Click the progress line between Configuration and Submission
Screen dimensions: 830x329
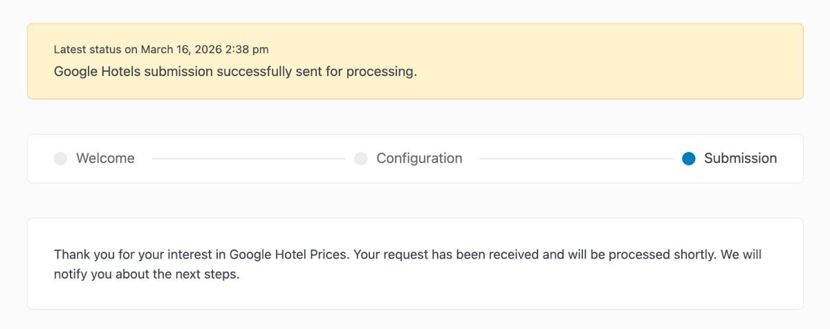pos(575,158)
